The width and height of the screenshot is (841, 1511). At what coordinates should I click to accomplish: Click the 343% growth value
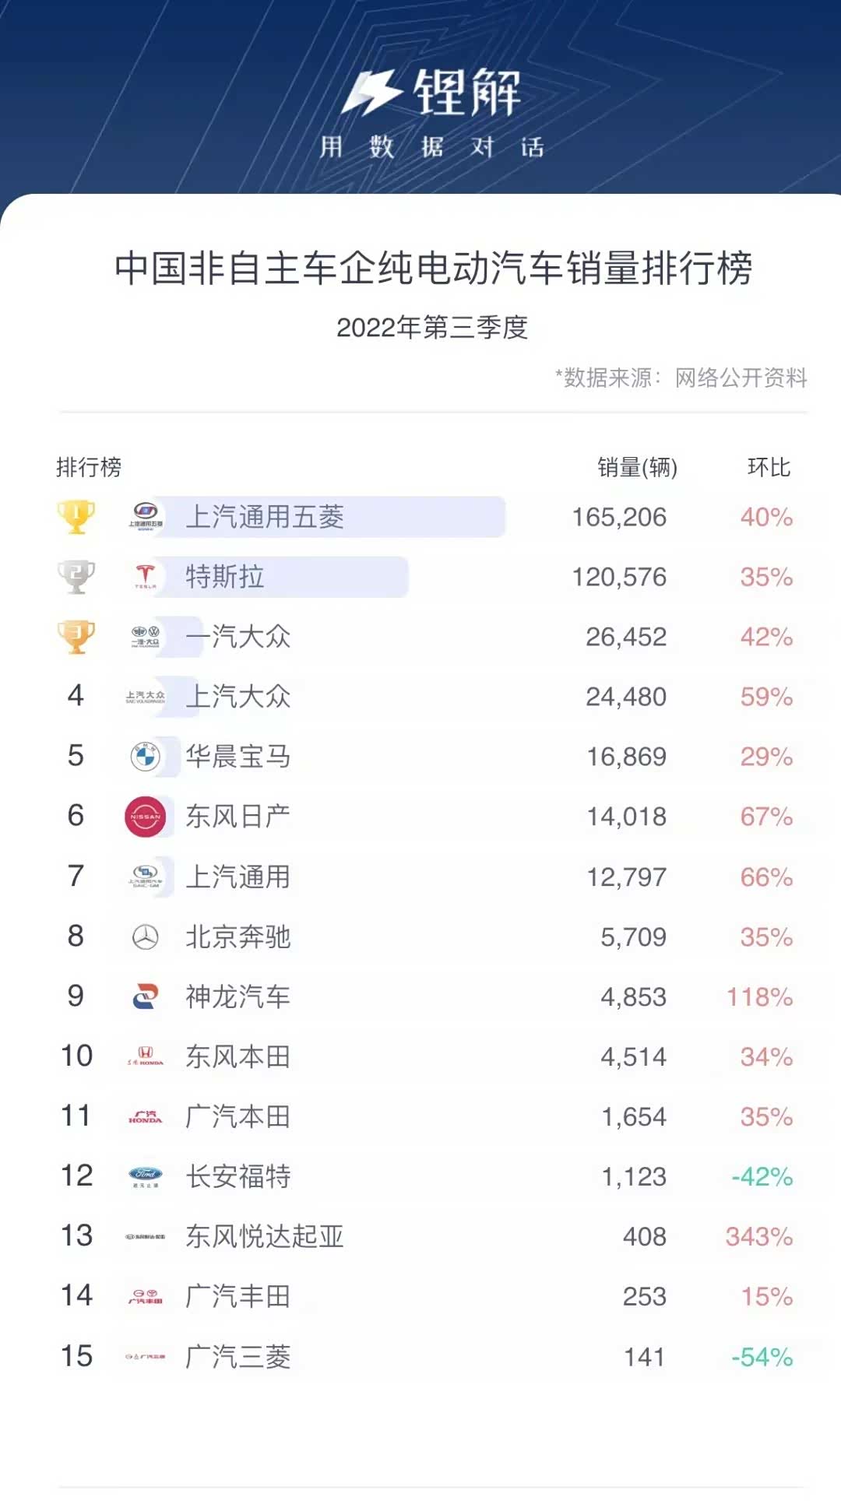758,1236
